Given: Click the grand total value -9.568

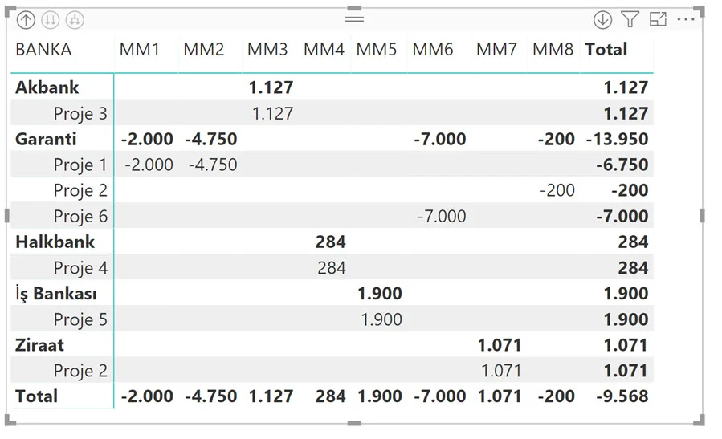Looking at the screenshot, I should [x=623, y=396].
